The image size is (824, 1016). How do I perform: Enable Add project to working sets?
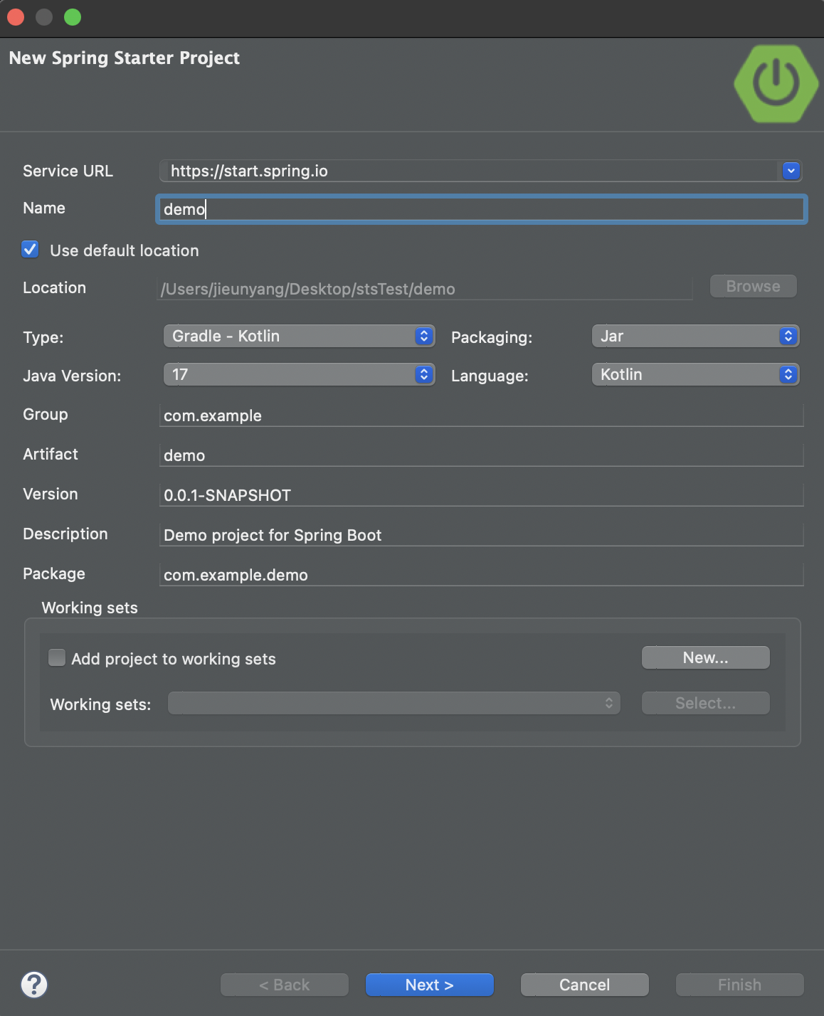tap(57, 657)
